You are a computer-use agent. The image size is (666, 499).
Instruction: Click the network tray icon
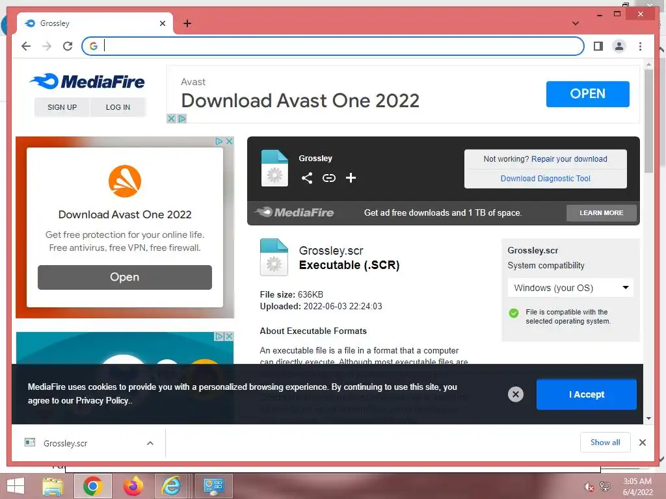click(605, 486)
